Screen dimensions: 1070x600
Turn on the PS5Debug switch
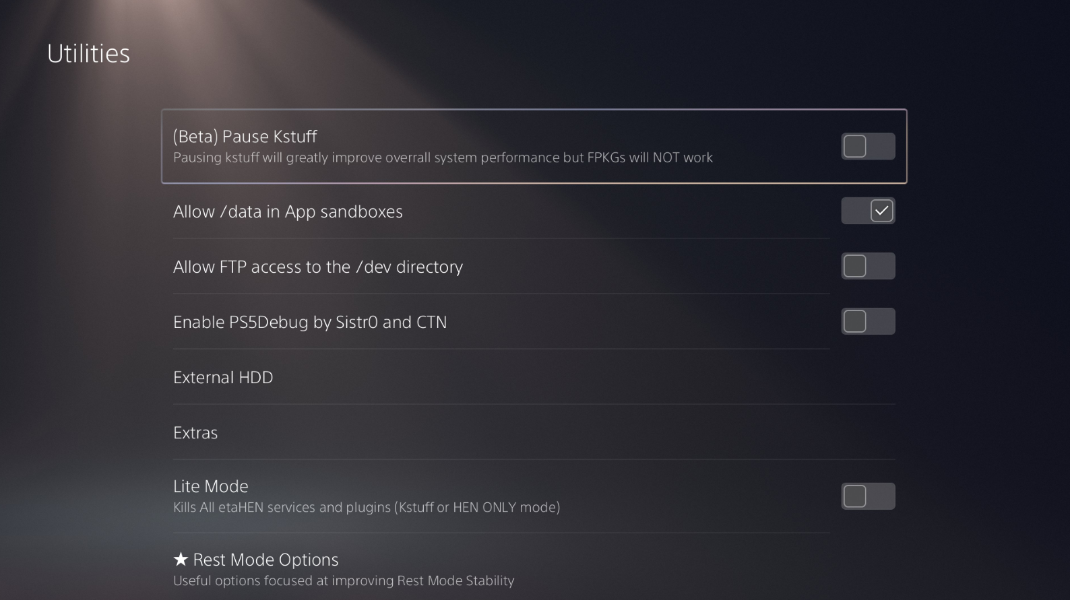[x=868, y=321]
